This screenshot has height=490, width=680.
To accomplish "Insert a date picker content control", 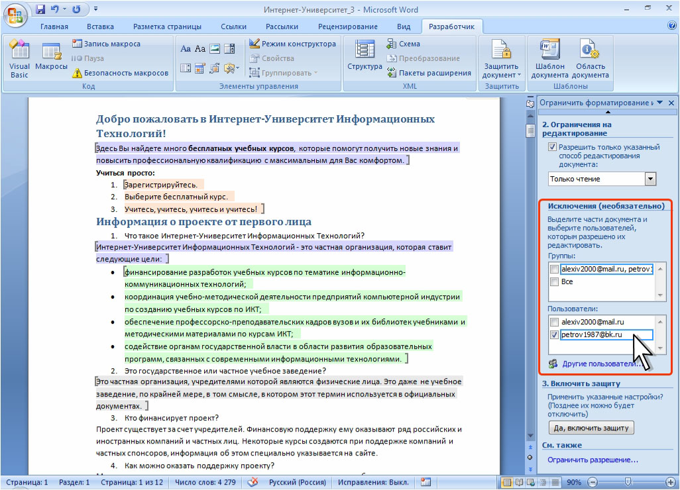I will click(x=200, y=68).
